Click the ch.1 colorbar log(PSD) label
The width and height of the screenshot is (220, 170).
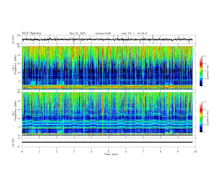click(208, 72)
